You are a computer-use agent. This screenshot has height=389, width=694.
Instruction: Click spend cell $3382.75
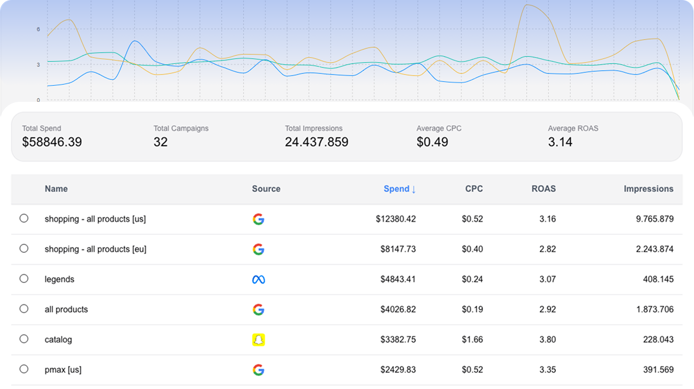click(x=398, y=340)
